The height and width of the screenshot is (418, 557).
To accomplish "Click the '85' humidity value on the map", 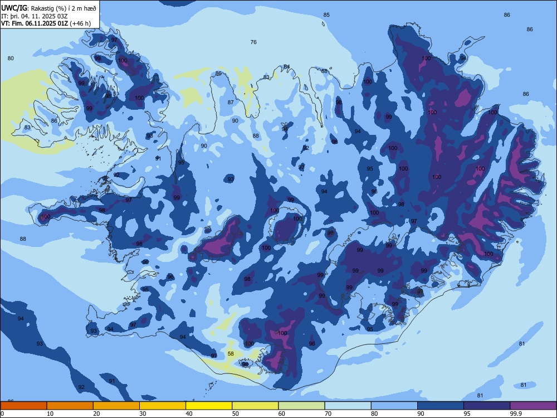I will pyautogui.click(x=326, y=14).
